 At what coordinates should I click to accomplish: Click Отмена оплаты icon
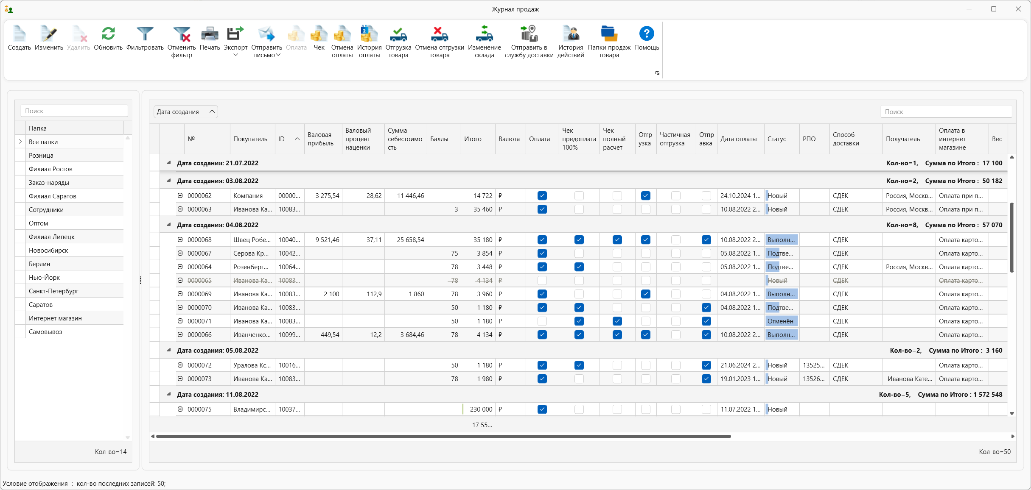point(342,34)
